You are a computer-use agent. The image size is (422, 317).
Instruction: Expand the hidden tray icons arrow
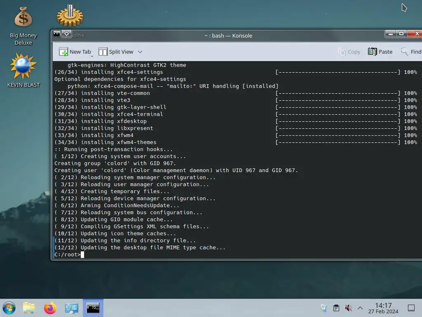pyautogui.click(x=360, y=308)
